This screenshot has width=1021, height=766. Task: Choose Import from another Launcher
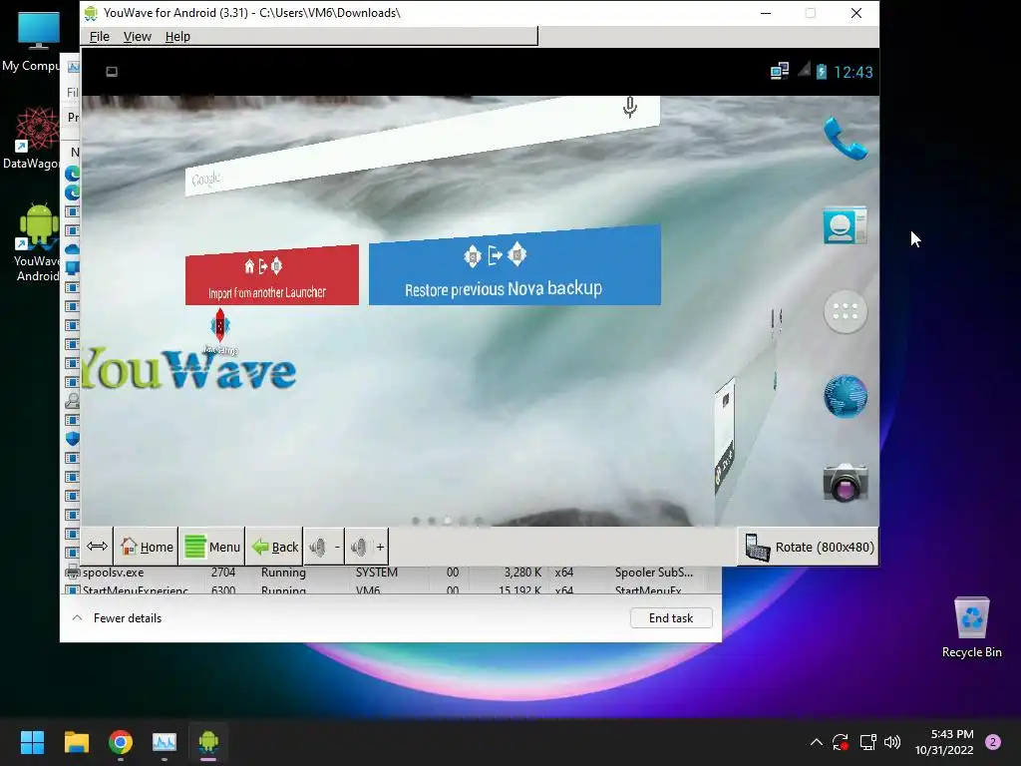pos(271,275)
